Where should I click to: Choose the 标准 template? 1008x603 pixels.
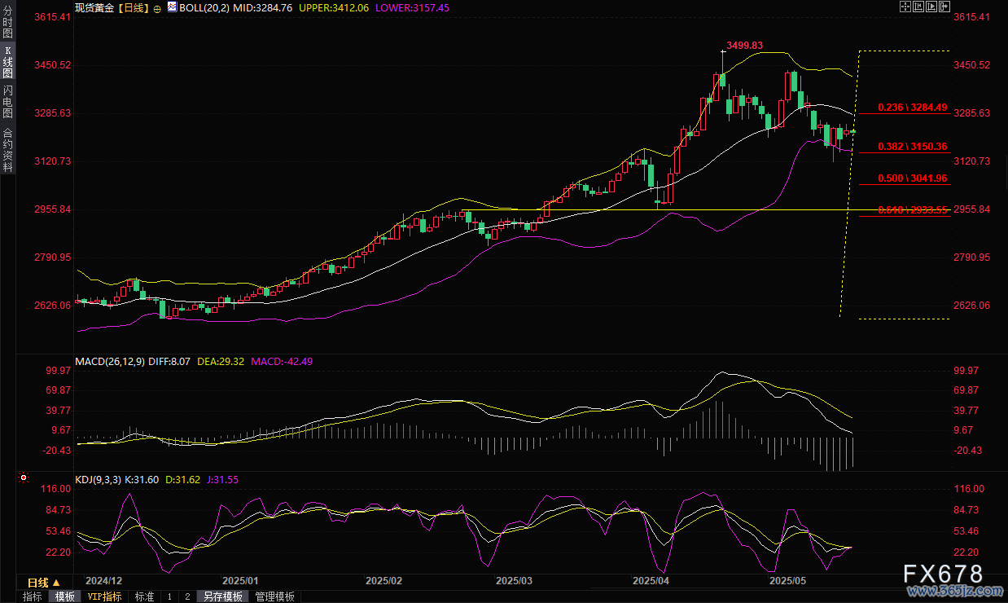pyautogui.click(x=144, y=596)
